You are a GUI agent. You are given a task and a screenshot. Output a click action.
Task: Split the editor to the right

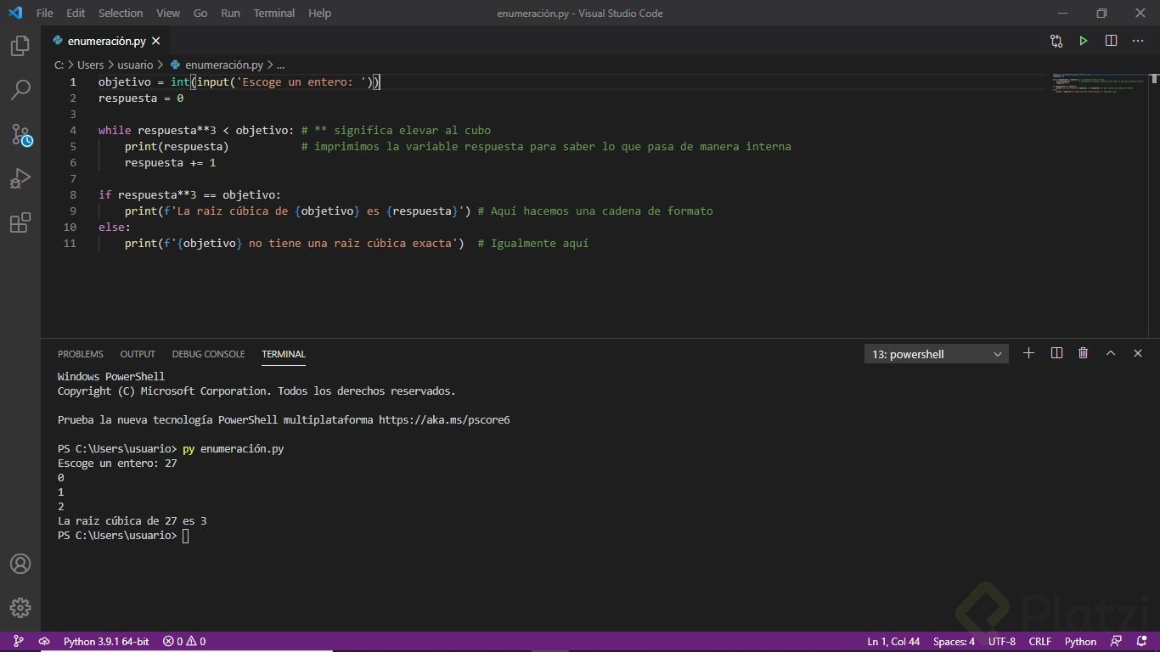[1111, 41]
